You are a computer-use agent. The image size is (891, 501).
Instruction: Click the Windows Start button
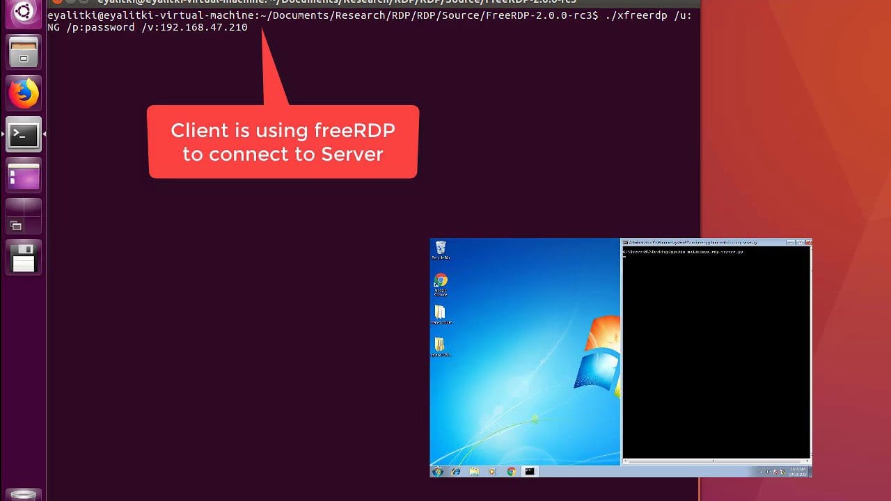point(438,471)
